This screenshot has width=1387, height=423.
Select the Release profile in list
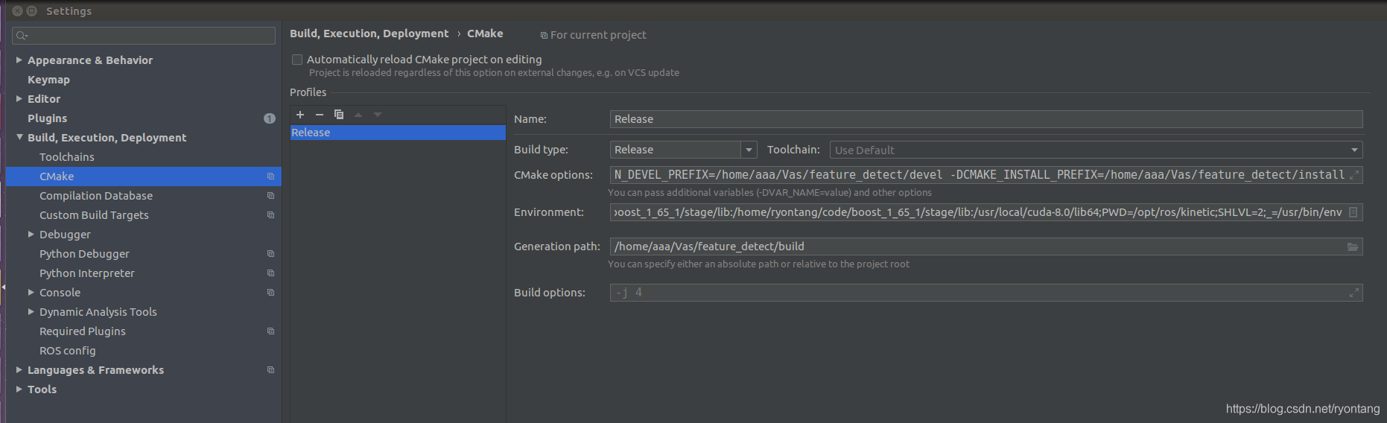pyautogui.click(x=398, y=133)
